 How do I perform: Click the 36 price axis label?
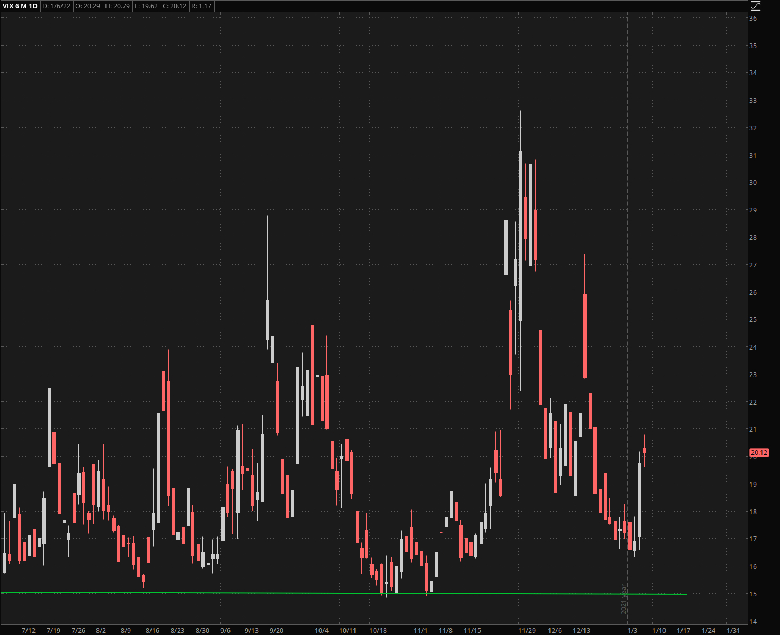click(753, 18)
